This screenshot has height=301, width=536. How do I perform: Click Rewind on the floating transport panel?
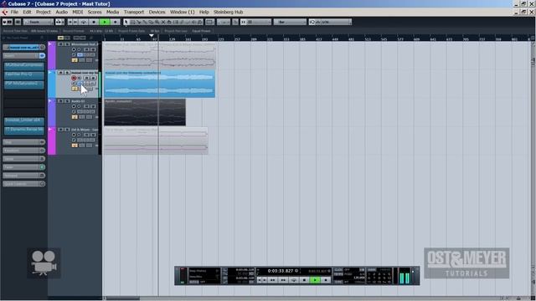[x=273, y=280]
